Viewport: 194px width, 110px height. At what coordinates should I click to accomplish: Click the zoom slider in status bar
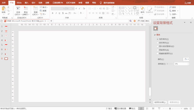pos(172,108)
